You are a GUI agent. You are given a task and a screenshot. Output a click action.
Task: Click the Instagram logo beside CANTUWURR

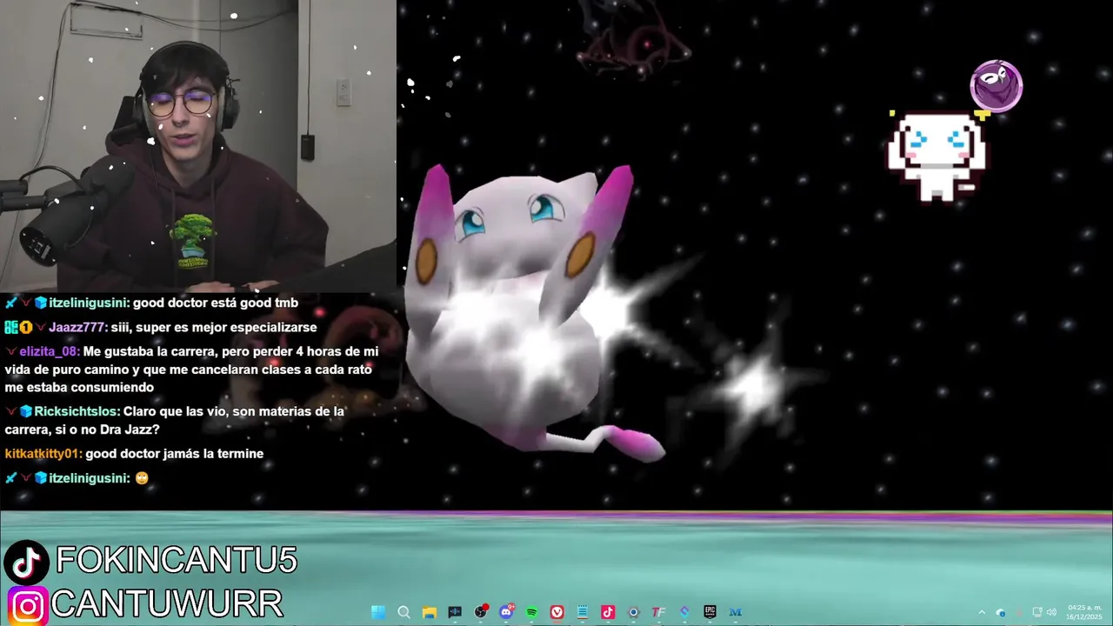pos(28,605)
